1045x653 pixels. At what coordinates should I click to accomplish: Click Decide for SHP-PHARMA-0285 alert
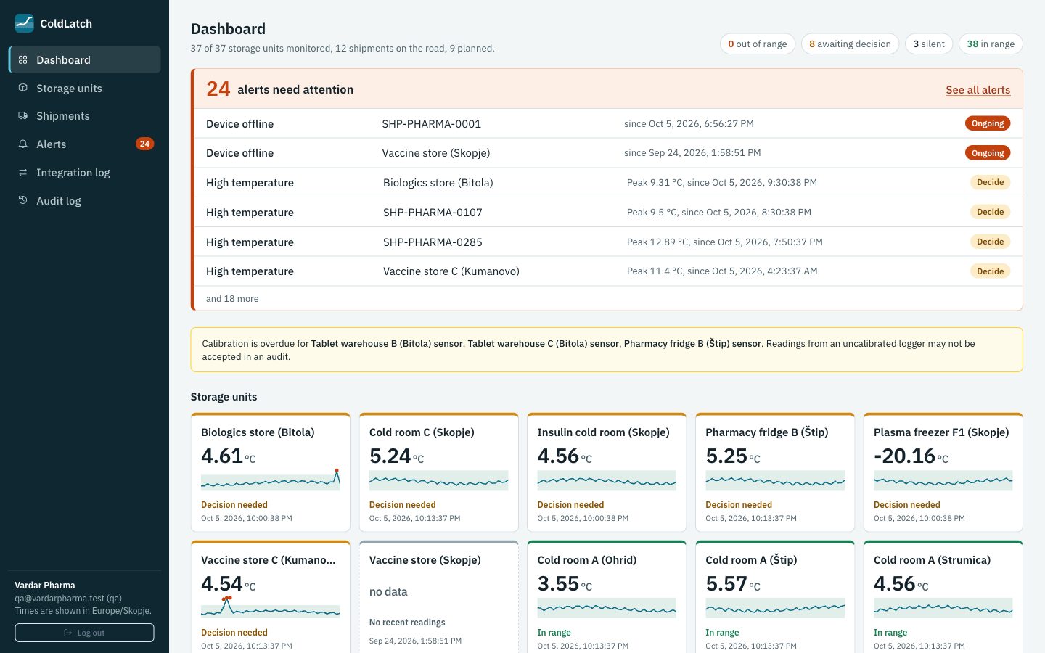click(x=990, y=242)
